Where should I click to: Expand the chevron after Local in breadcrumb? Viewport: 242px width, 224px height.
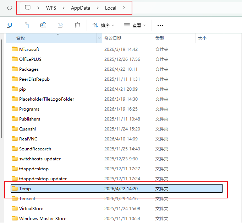click(124, 7)
